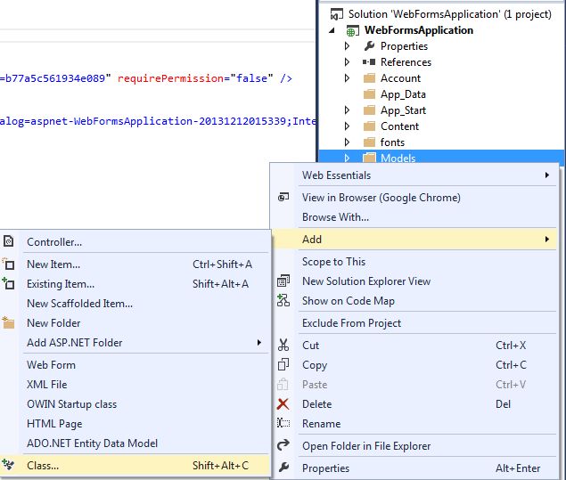Screen dimensions: 566x480
Task: Click the Account folder icon
Action: pos(369,77)
